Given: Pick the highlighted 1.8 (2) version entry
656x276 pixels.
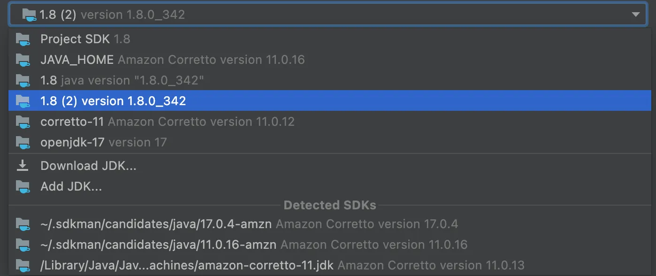Looking at the screenshot, I should tap(113, 101).
